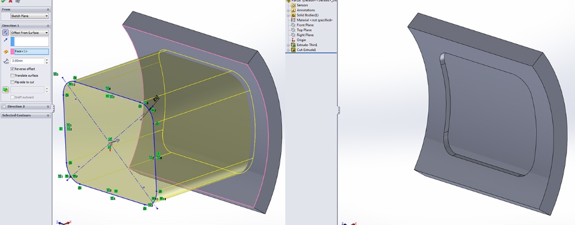Check the Flip side to cut option
Viewport: 575px width, 225px height.
tap(13, 82)
